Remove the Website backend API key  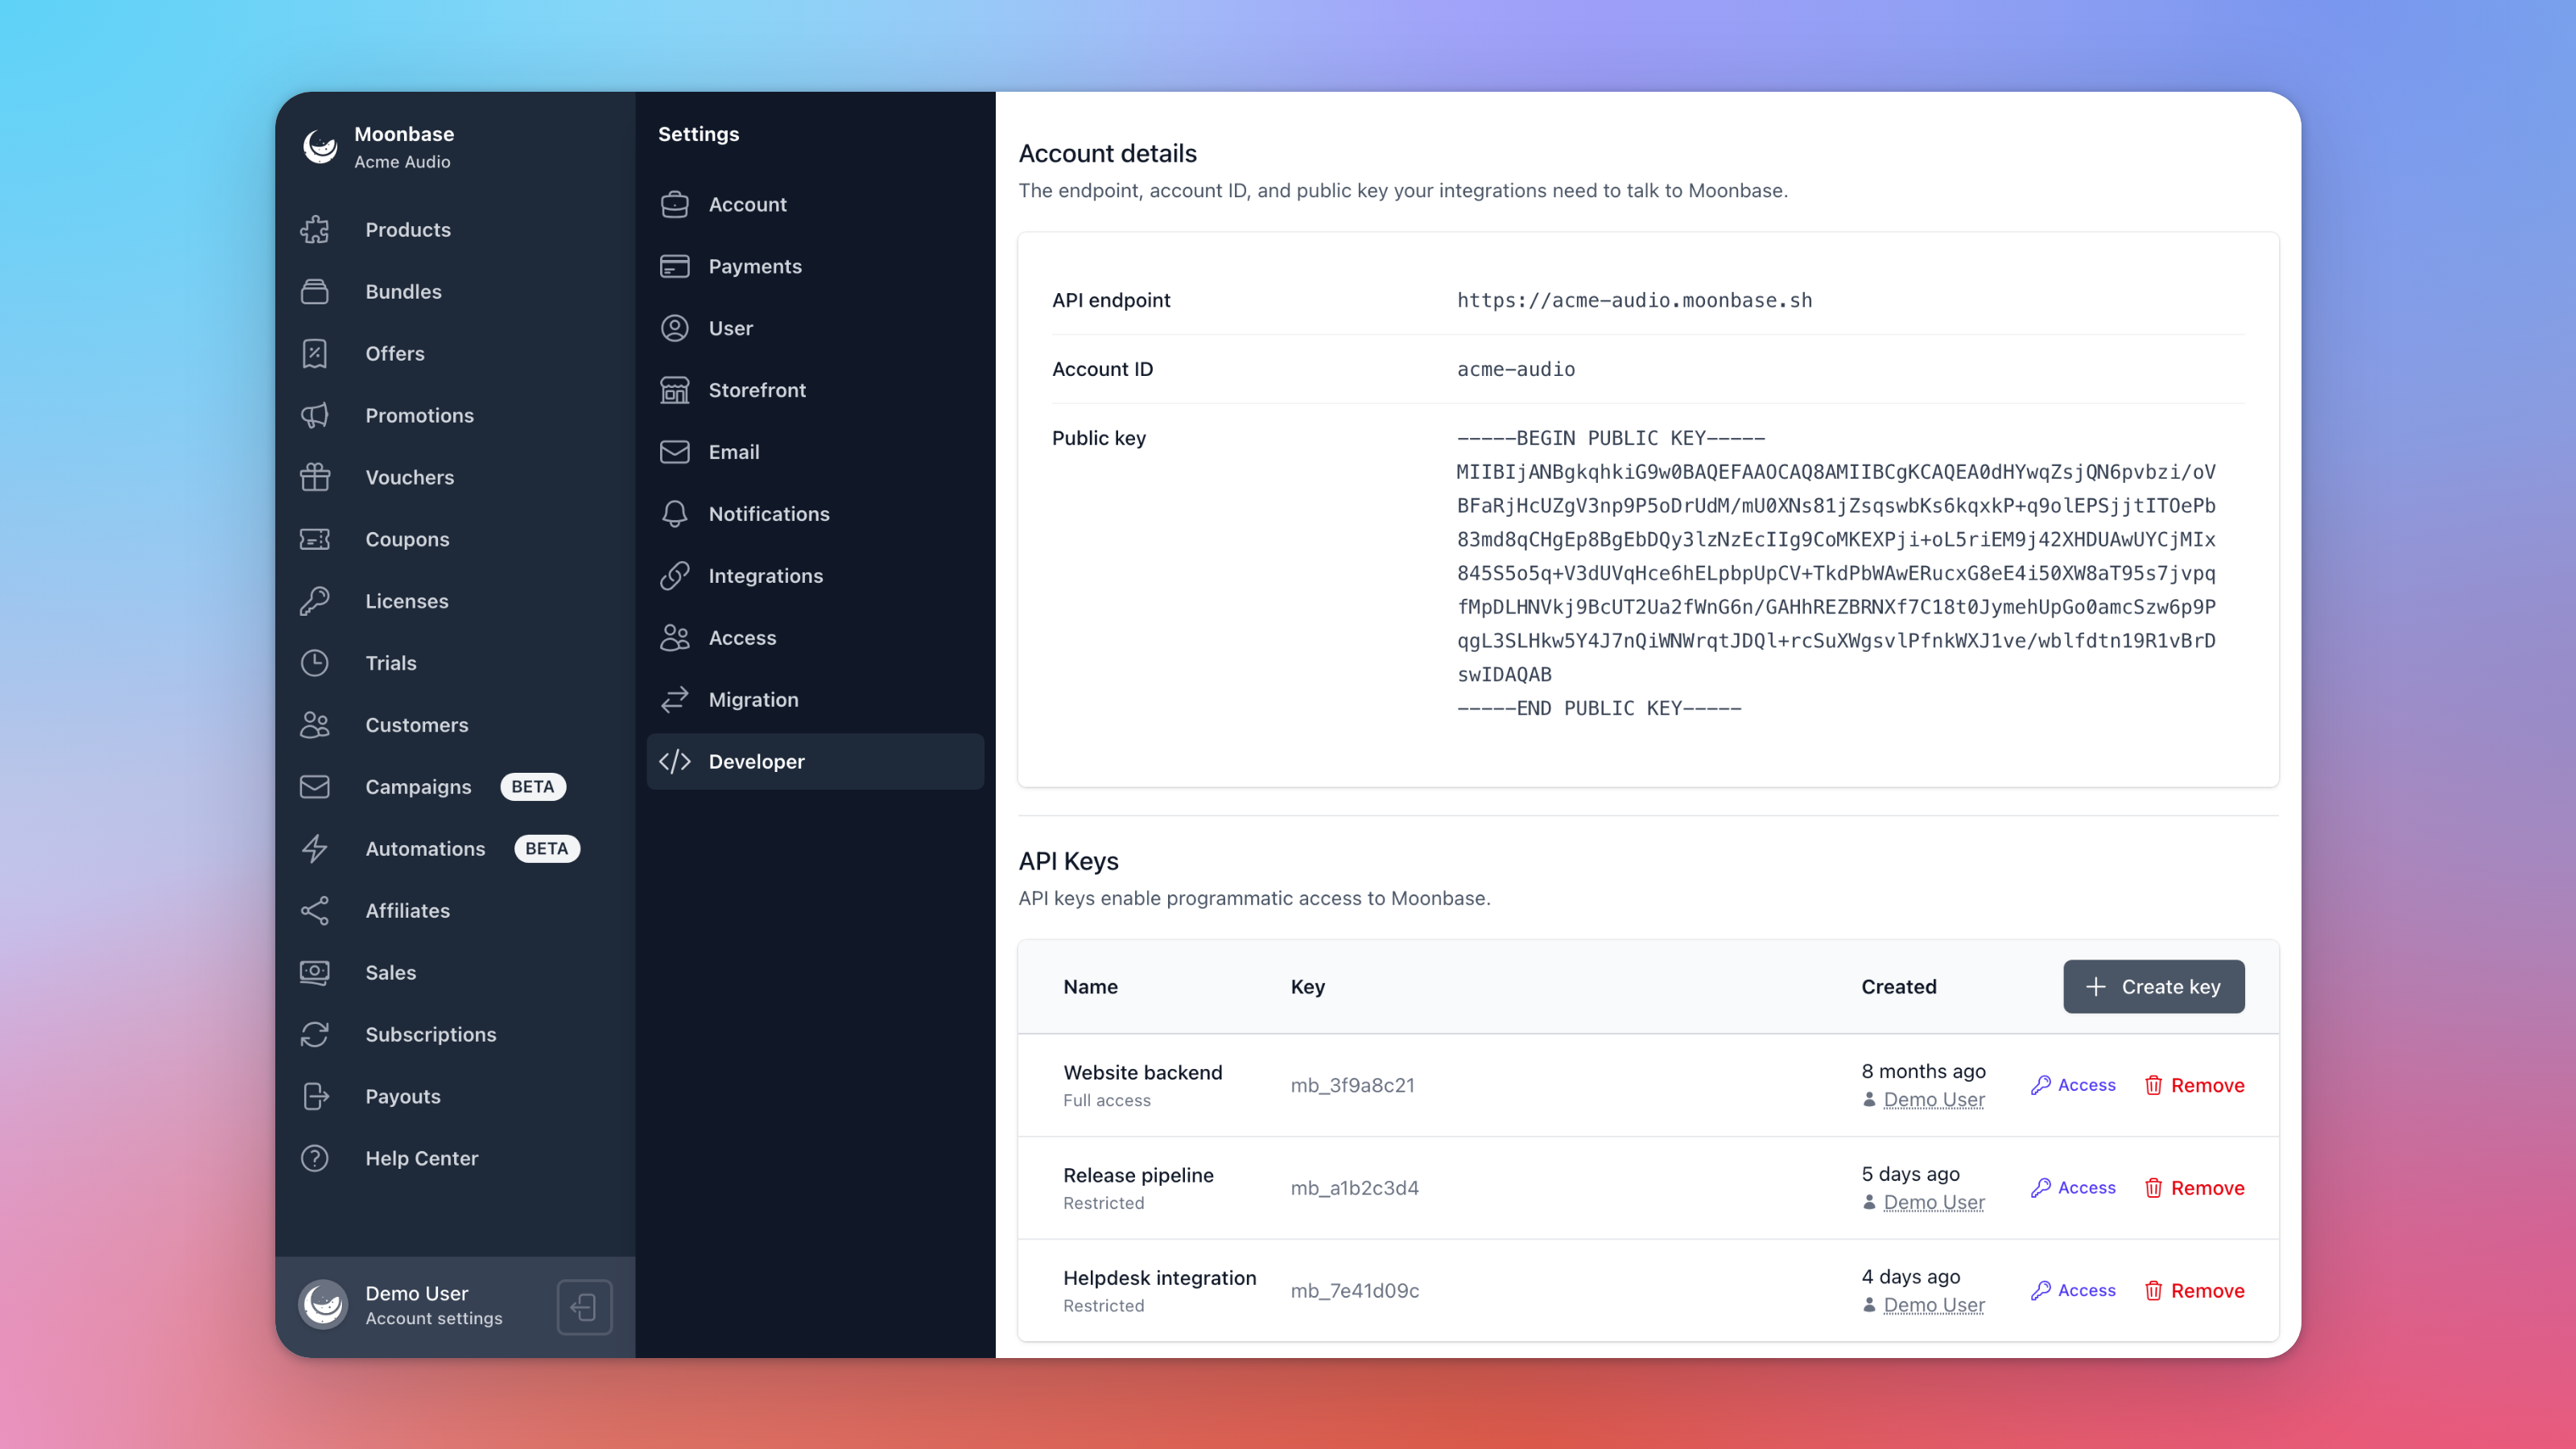tap(2194, 1086)
